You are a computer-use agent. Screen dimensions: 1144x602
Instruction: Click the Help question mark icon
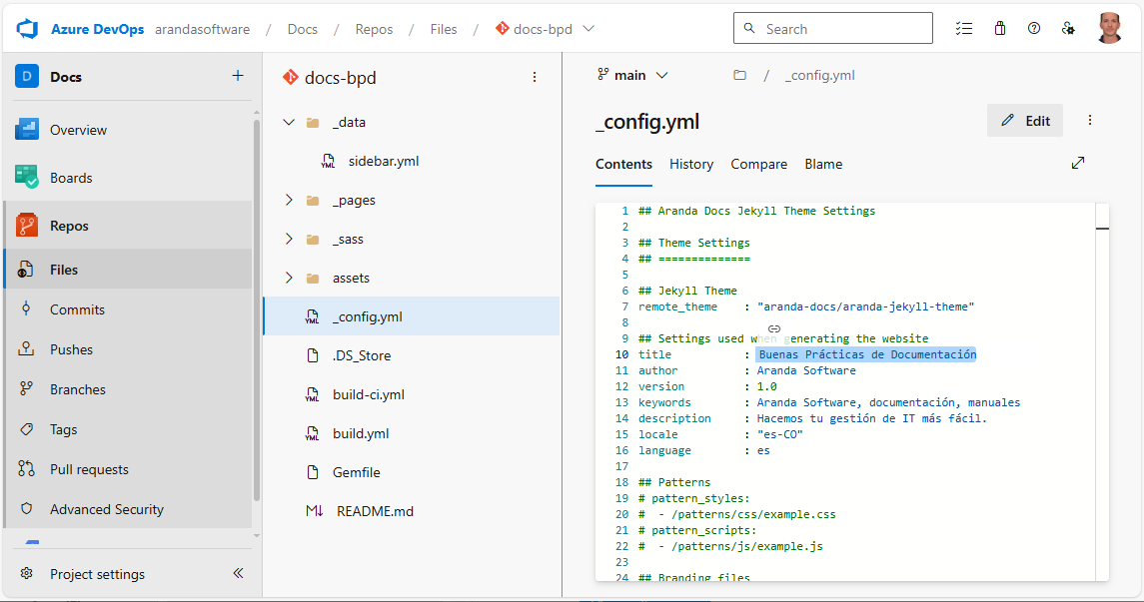1034,29
